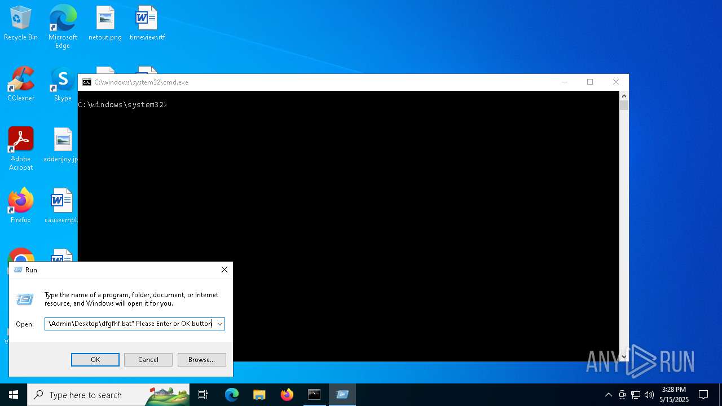This screenshot has height=406, width=722.
Task: Open File Explorer from taskbar
Action: (x=259, y=395)
